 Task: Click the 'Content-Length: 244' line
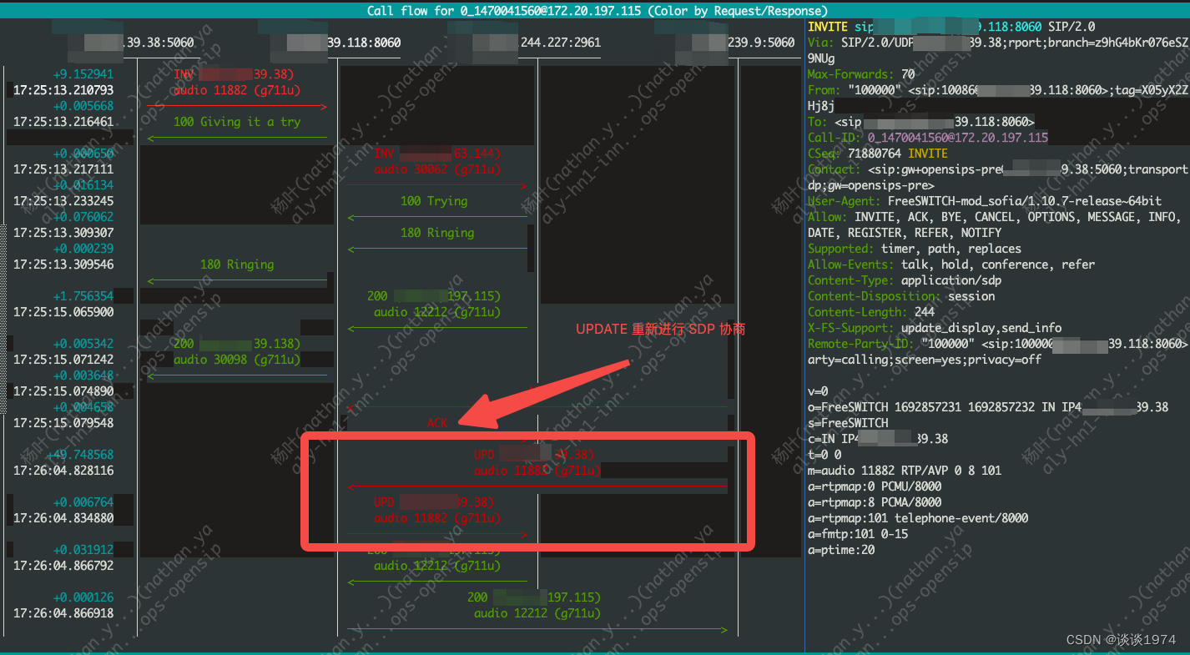point(871,312)
